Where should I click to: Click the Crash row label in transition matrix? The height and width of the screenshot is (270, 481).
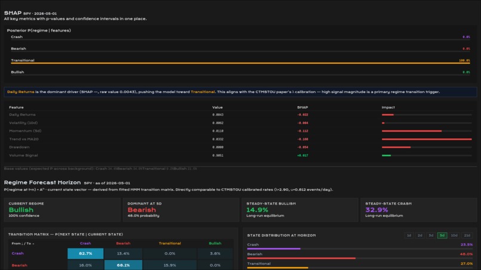17,253
